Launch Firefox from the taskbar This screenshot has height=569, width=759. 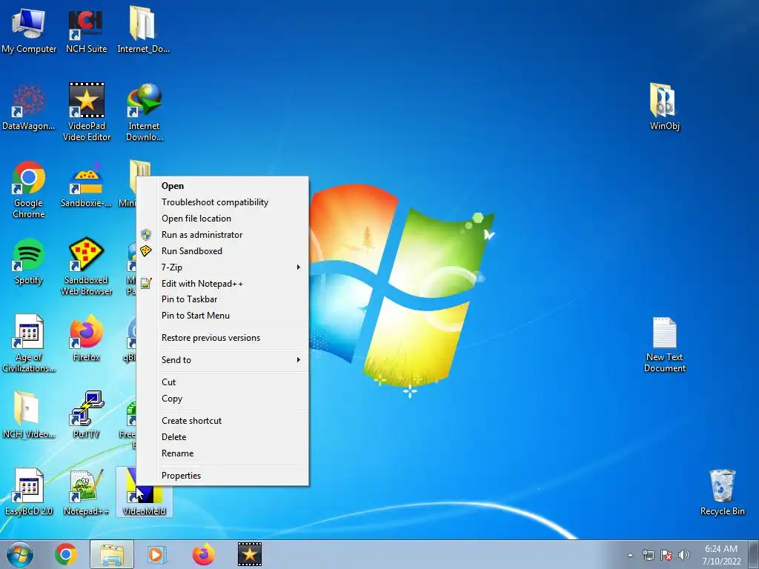203,554
